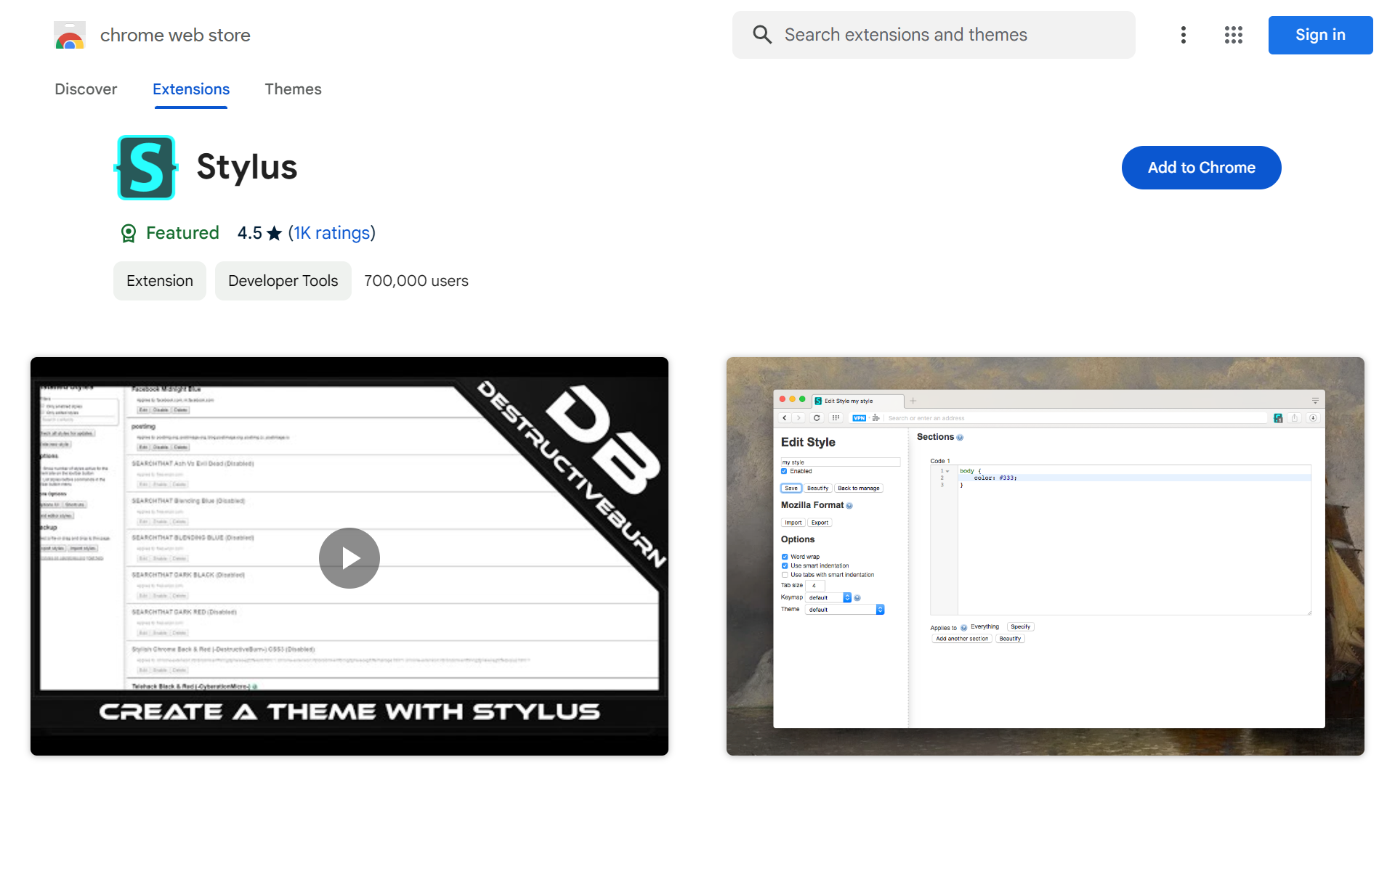Go to the Themes tab
1395x871 pixels.
293,89
